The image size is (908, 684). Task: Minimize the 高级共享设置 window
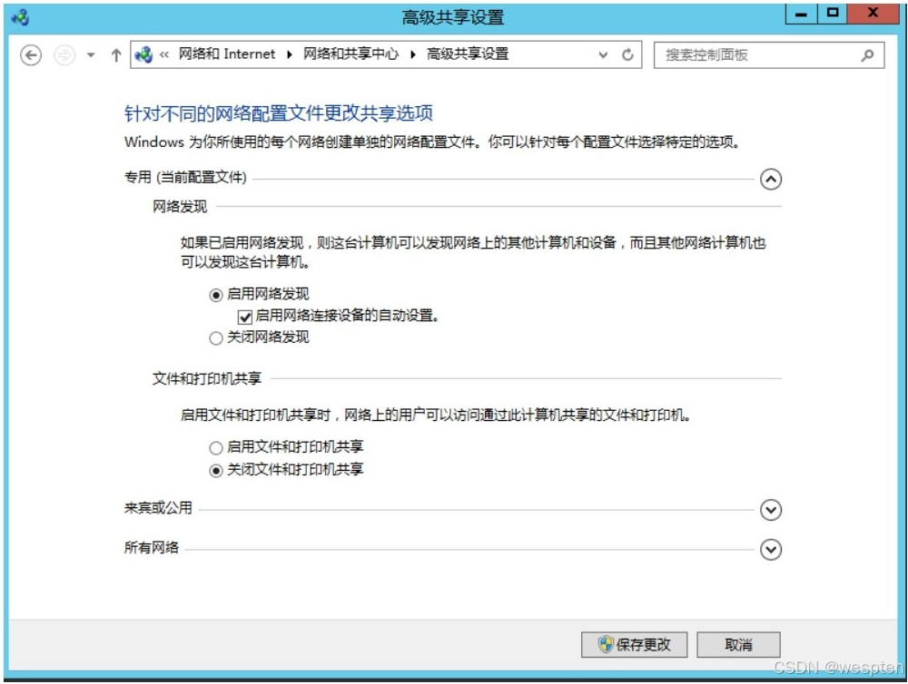(x=801, y=14)
